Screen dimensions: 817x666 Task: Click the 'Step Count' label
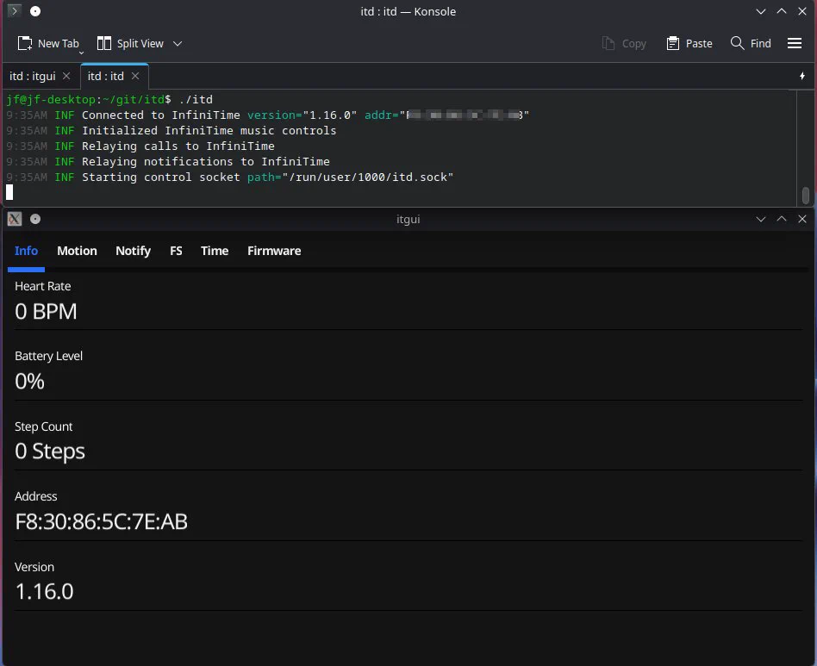pyautogui.click(x=44, y=427)
